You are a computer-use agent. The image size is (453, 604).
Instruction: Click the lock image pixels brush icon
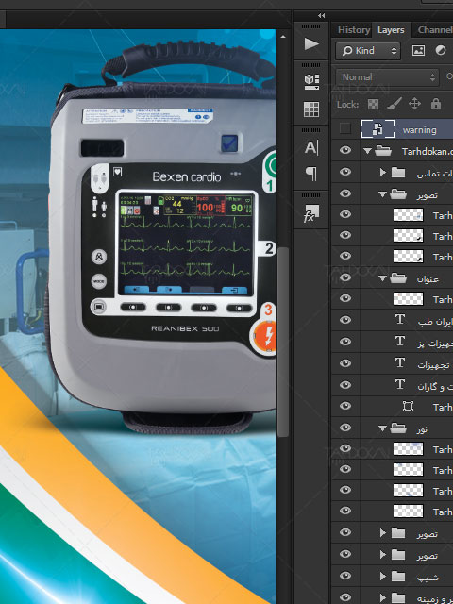[x=394, y=104]
